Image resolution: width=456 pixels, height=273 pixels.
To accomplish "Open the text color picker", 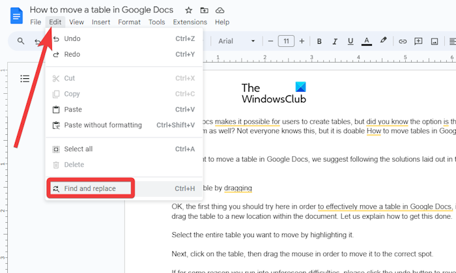I will (367, 42).
